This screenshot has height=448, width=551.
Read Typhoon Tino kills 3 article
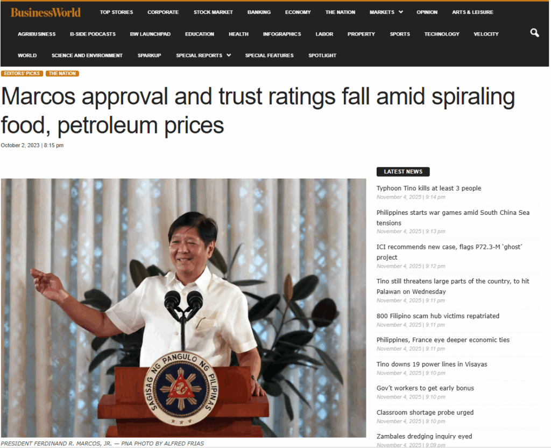click(428, 188)
